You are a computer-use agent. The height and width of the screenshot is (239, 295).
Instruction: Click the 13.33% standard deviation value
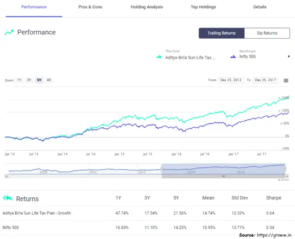coord(238,213)
